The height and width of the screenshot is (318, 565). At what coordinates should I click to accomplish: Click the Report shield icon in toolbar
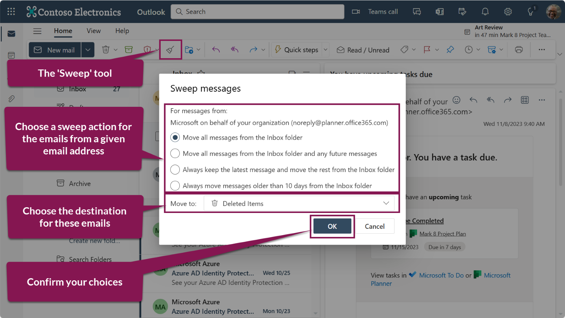click(147, 50)
